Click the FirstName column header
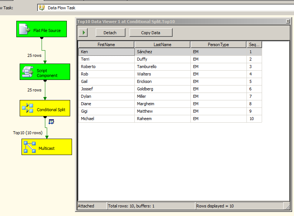 106,45
